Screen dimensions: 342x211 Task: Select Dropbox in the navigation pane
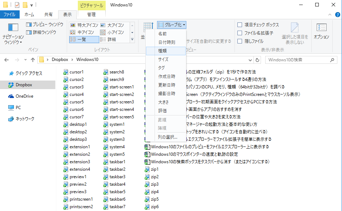(x=24, y=85)
